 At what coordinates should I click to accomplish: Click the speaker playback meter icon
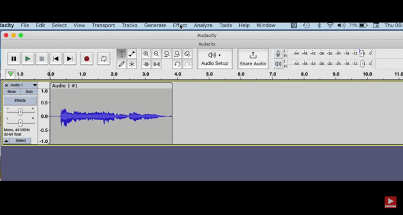click(278, 64)
